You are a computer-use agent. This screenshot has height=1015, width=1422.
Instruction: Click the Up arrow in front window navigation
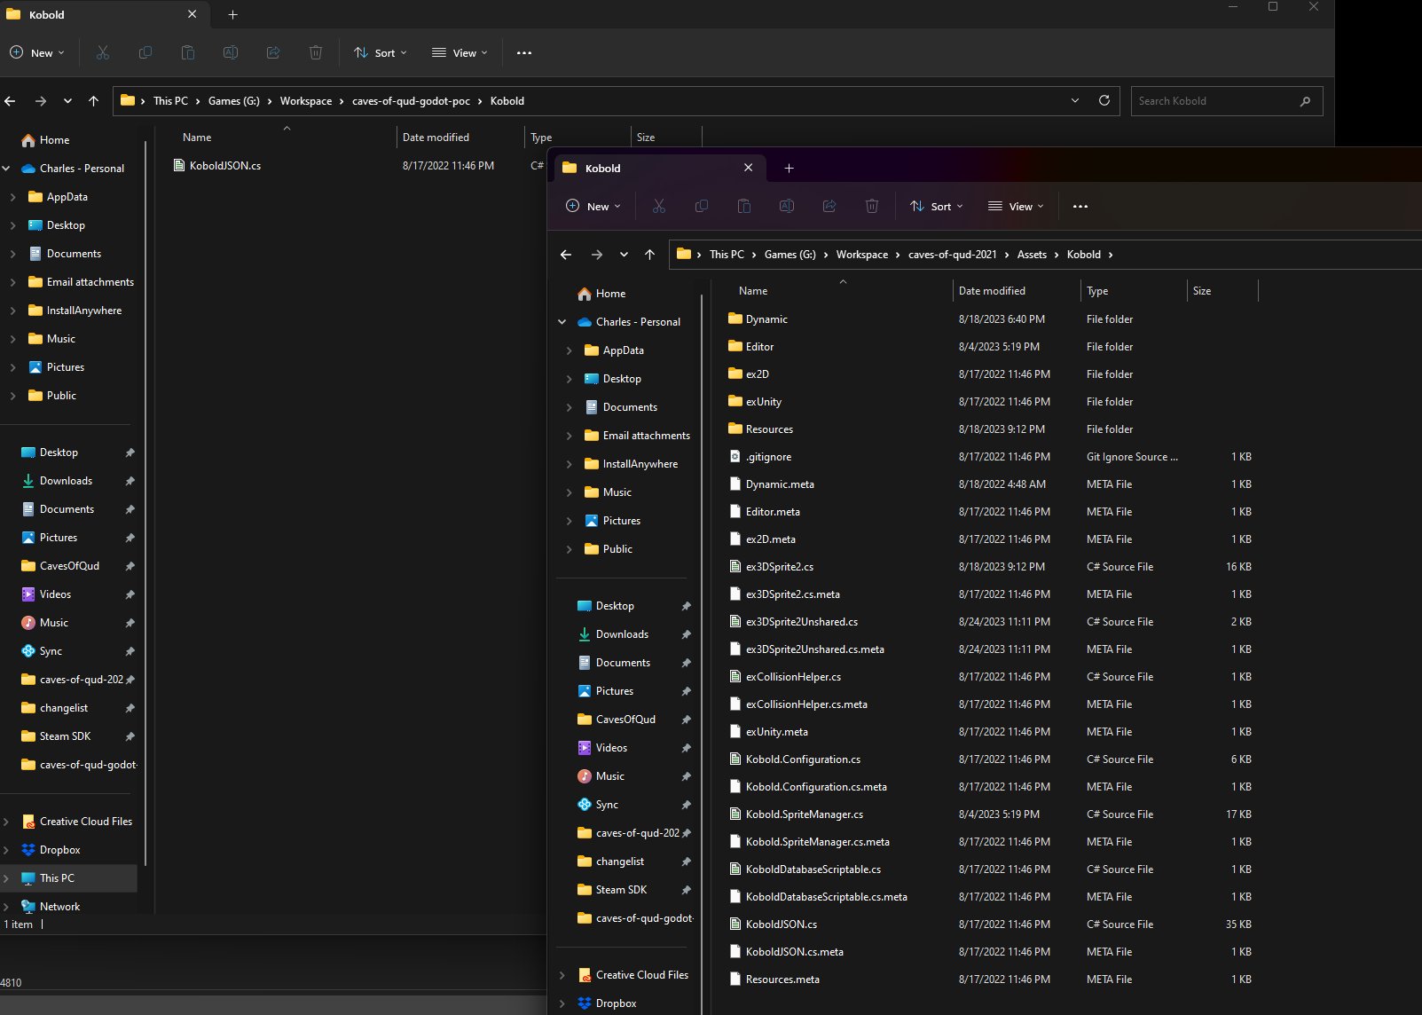pos(650,255)
